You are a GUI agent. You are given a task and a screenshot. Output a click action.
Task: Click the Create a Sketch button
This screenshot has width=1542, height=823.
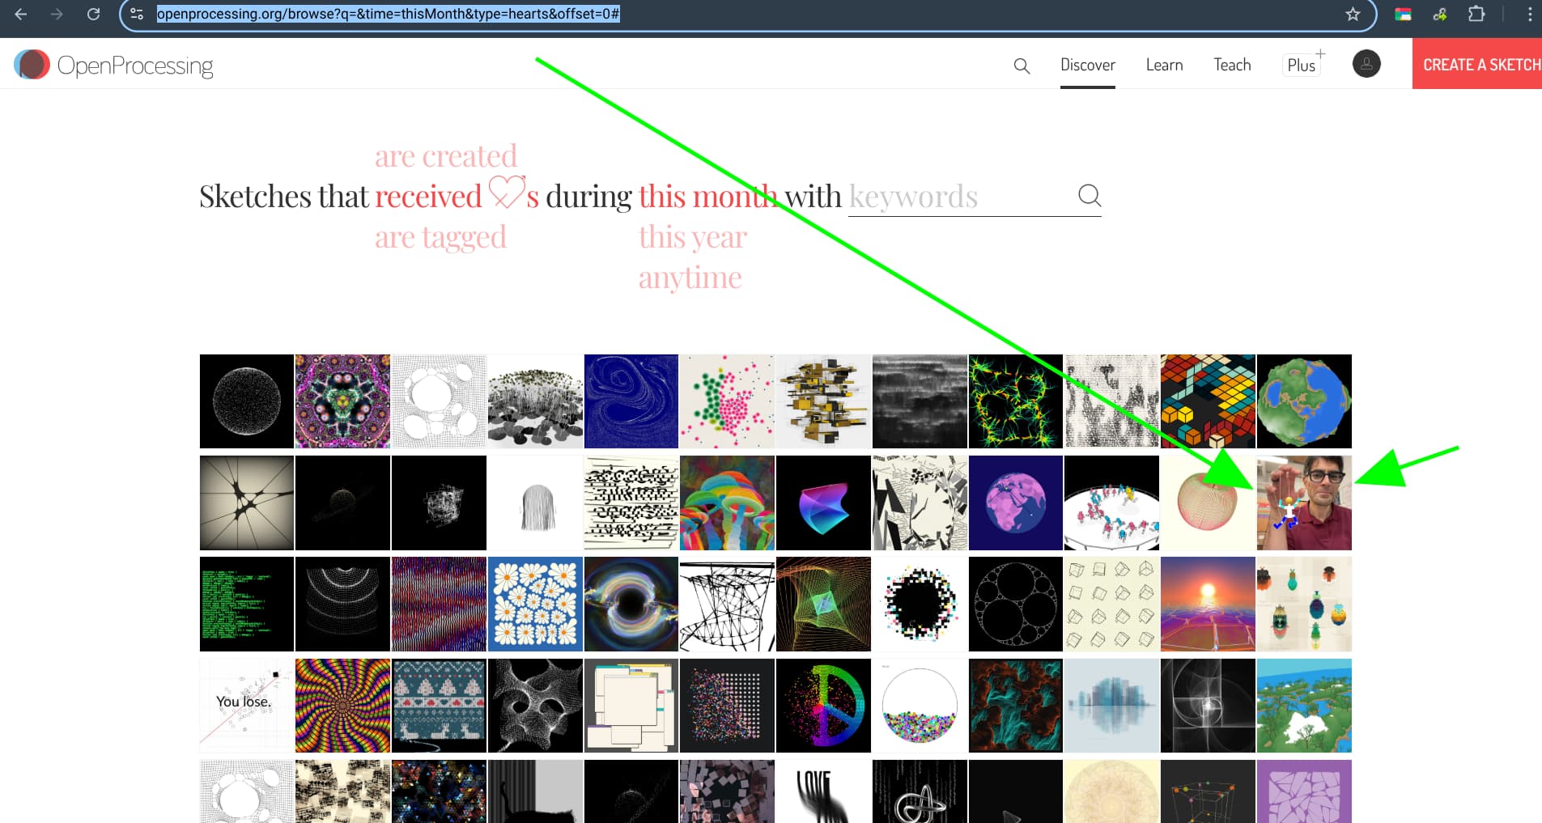coord(1480,65)
